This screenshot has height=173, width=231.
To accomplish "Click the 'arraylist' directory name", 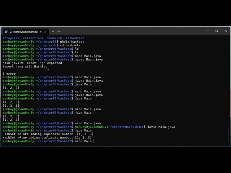I will (x=11, y=38).
